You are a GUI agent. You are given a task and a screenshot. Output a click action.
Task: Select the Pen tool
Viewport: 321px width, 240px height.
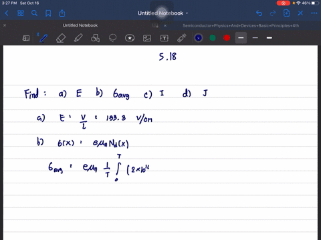click(43, 38)
